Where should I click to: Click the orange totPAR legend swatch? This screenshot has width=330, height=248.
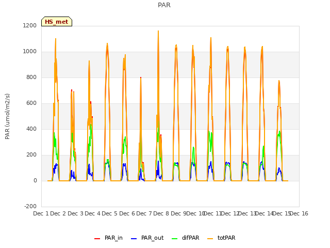(x=210, y=239)
